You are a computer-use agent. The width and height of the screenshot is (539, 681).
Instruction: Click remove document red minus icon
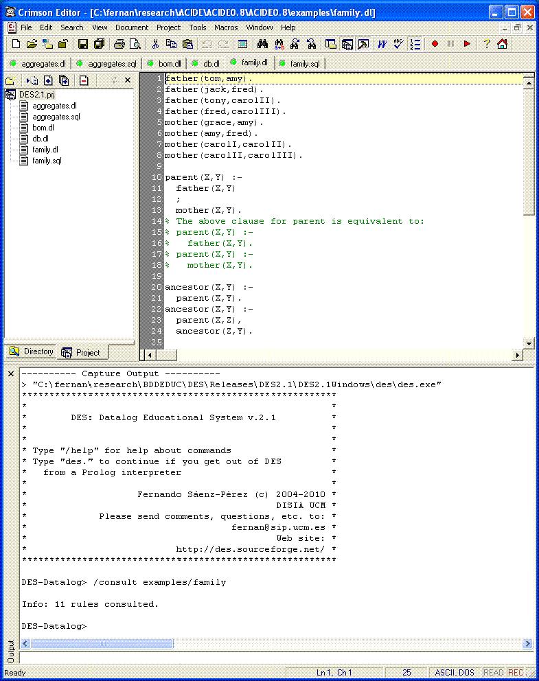84,80
